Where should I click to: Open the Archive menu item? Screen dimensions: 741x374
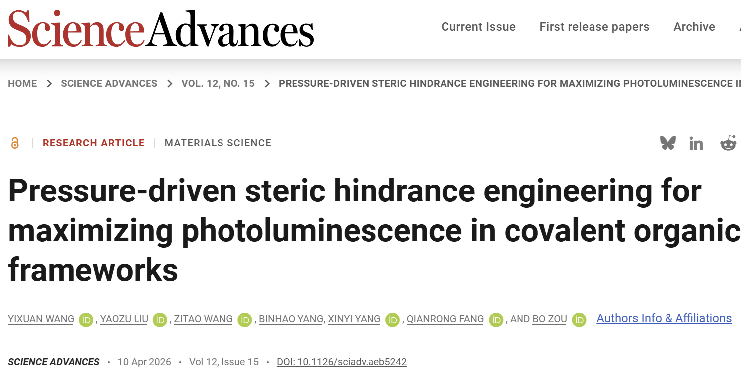coord(694,27)
